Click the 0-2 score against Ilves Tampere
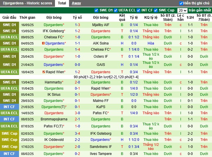 click(x=77, y=154)
